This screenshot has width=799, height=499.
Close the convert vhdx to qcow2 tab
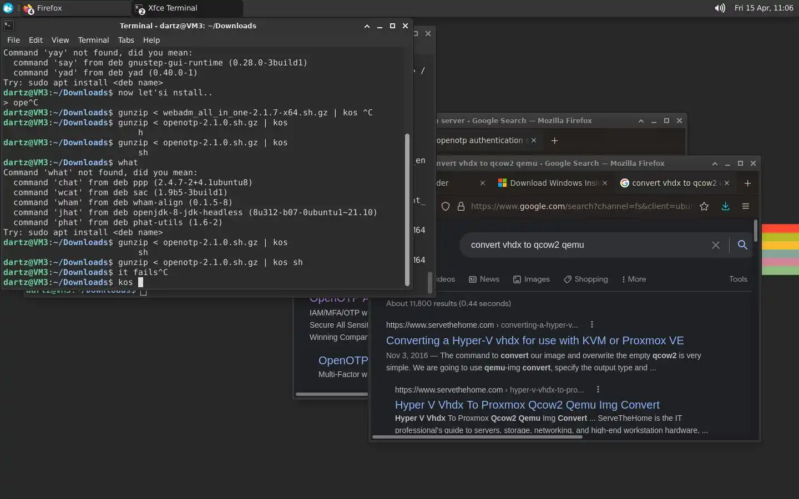(727, 183)
